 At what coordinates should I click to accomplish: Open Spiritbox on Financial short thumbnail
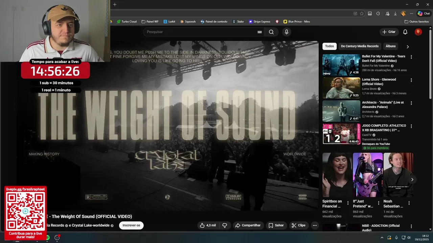coord(337,175)
